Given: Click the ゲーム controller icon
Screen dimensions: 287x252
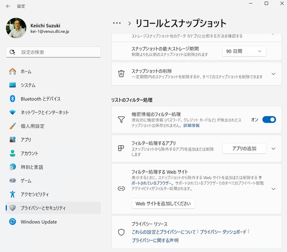Looking at the screenshot, I should [13, 181].
